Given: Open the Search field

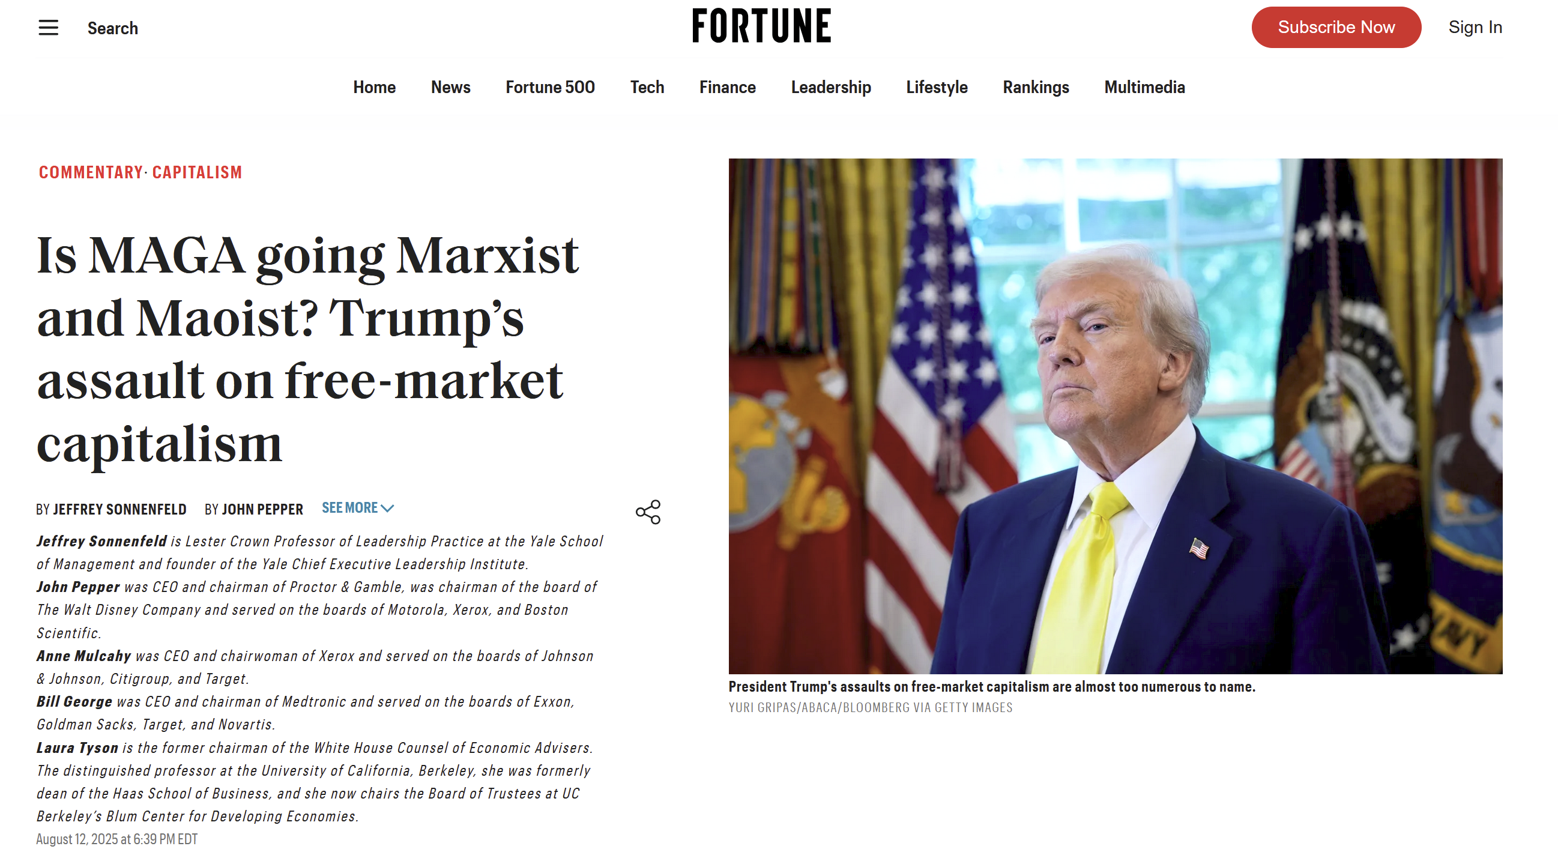Looking at the screenshot, I should pos(112,28).
